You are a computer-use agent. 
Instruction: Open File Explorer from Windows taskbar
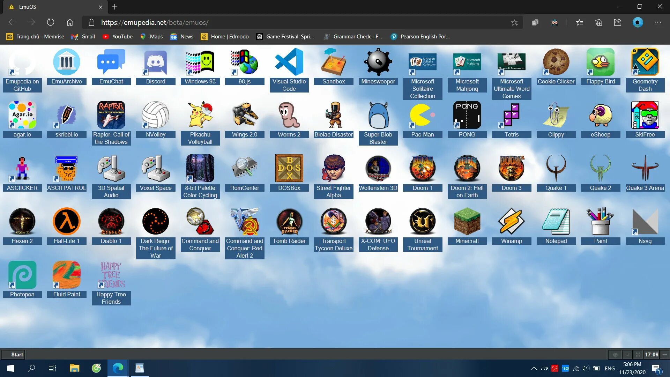[74, 368]
